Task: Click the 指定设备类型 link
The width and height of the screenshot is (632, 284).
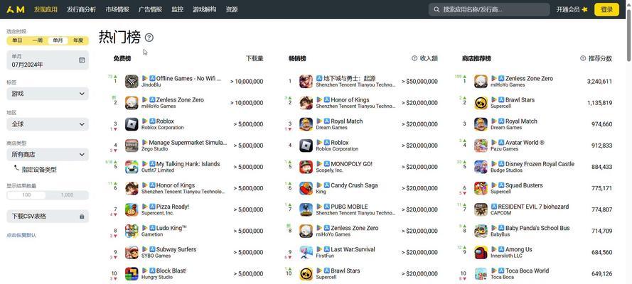Action: tap(39, 170)
